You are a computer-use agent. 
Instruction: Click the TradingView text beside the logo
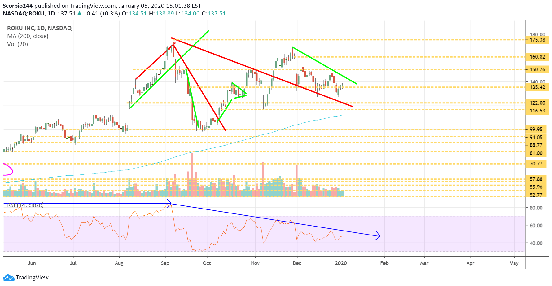32,278
